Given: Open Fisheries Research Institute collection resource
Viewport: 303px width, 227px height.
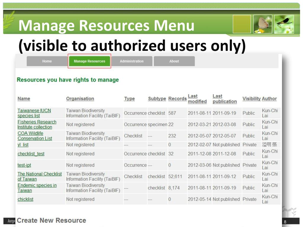Looking at the screenshot, I should 37,124.
